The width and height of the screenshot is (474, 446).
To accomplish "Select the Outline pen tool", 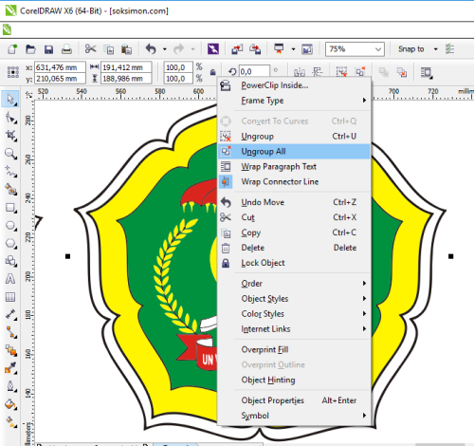I will (10, 386).
